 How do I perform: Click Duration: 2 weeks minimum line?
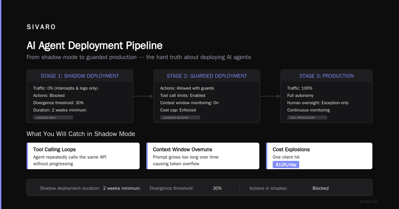pos(60,110)
